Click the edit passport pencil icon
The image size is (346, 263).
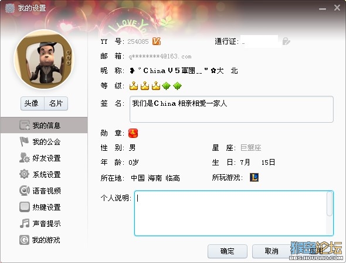(x=286, y=41)
